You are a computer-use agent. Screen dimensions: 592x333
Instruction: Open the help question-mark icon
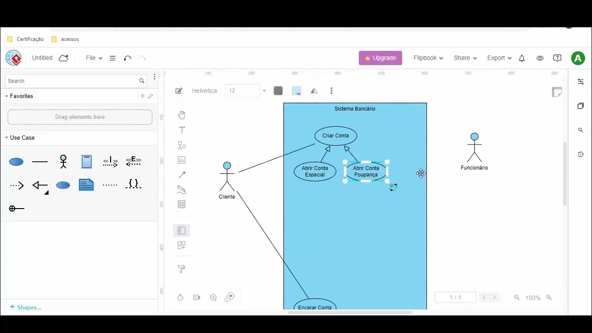557,58
